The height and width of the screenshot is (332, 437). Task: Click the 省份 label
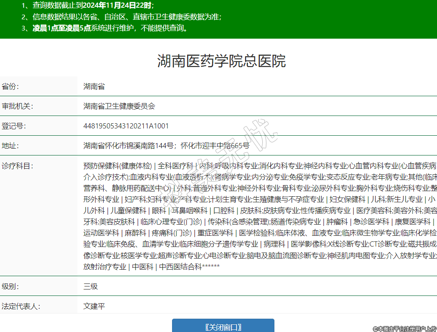10,86
